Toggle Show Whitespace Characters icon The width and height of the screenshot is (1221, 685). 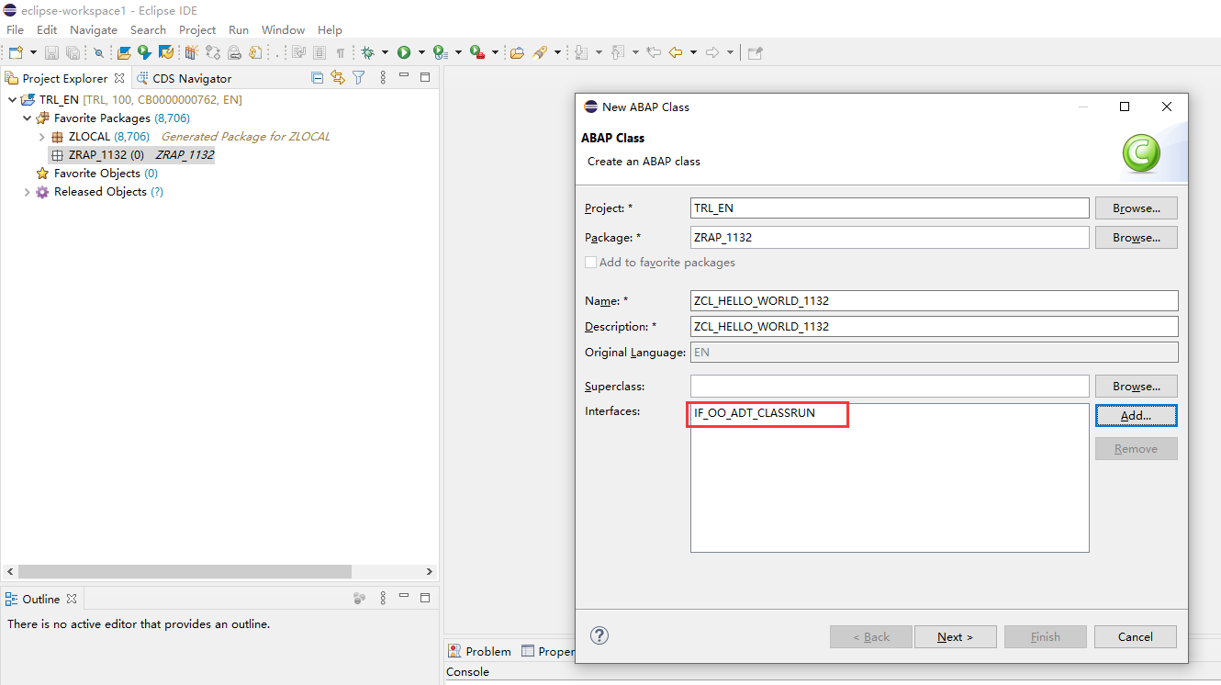(x=341, y=52)
